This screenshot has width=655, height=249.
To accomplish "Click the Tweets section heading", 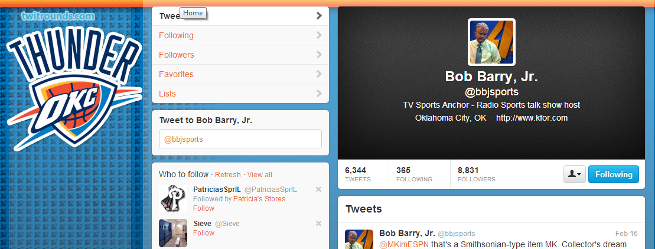I will point(364,208).
